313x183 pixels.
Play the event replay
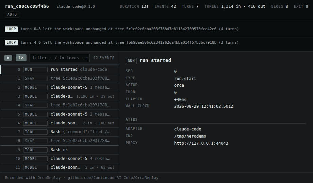tap(8, 58)
